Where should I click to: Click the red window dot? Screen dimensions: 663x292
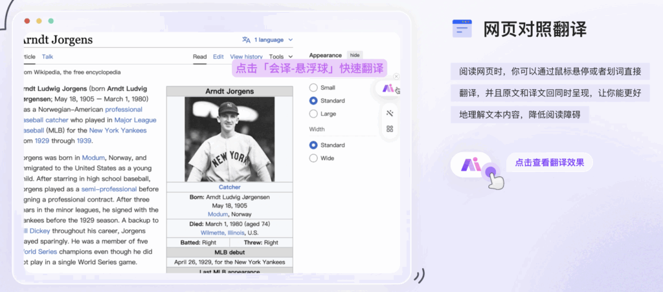27,21
